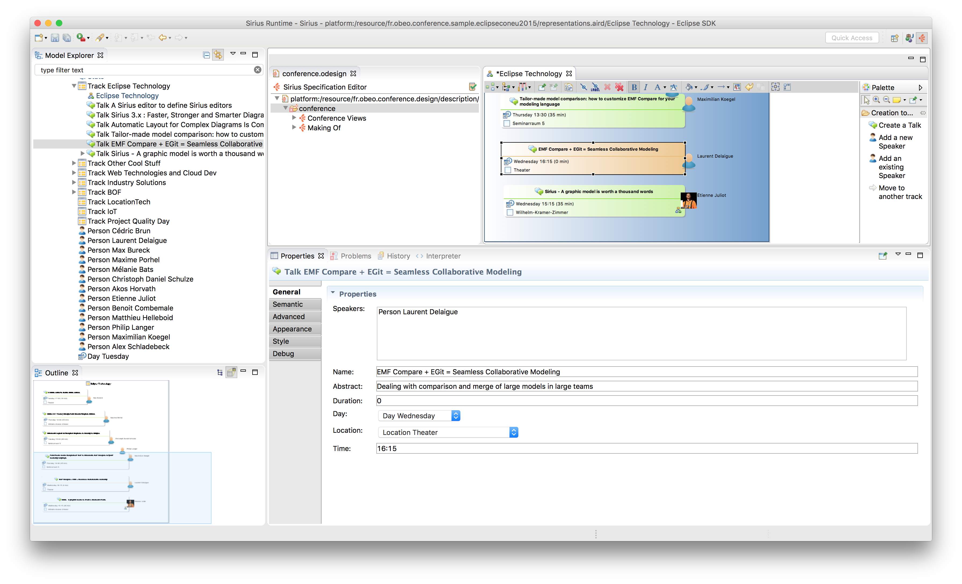Click the Save icon in main toolbar
The height and width of the screenshot is (584, 962).
click(x=55, y=38)
